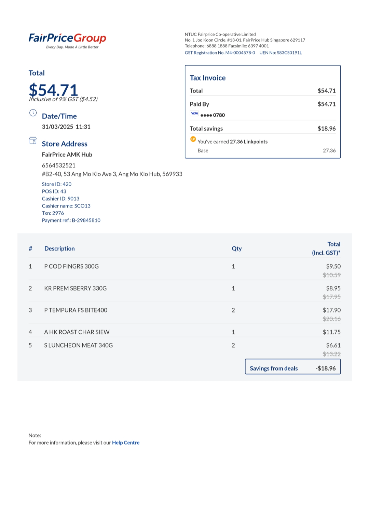369x521 pixels.
Task: Open the Help Centre link
Action: [126, 443]
